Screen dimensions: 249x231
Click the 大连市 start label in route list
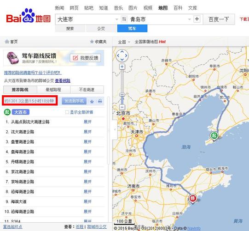pos(21,112)
